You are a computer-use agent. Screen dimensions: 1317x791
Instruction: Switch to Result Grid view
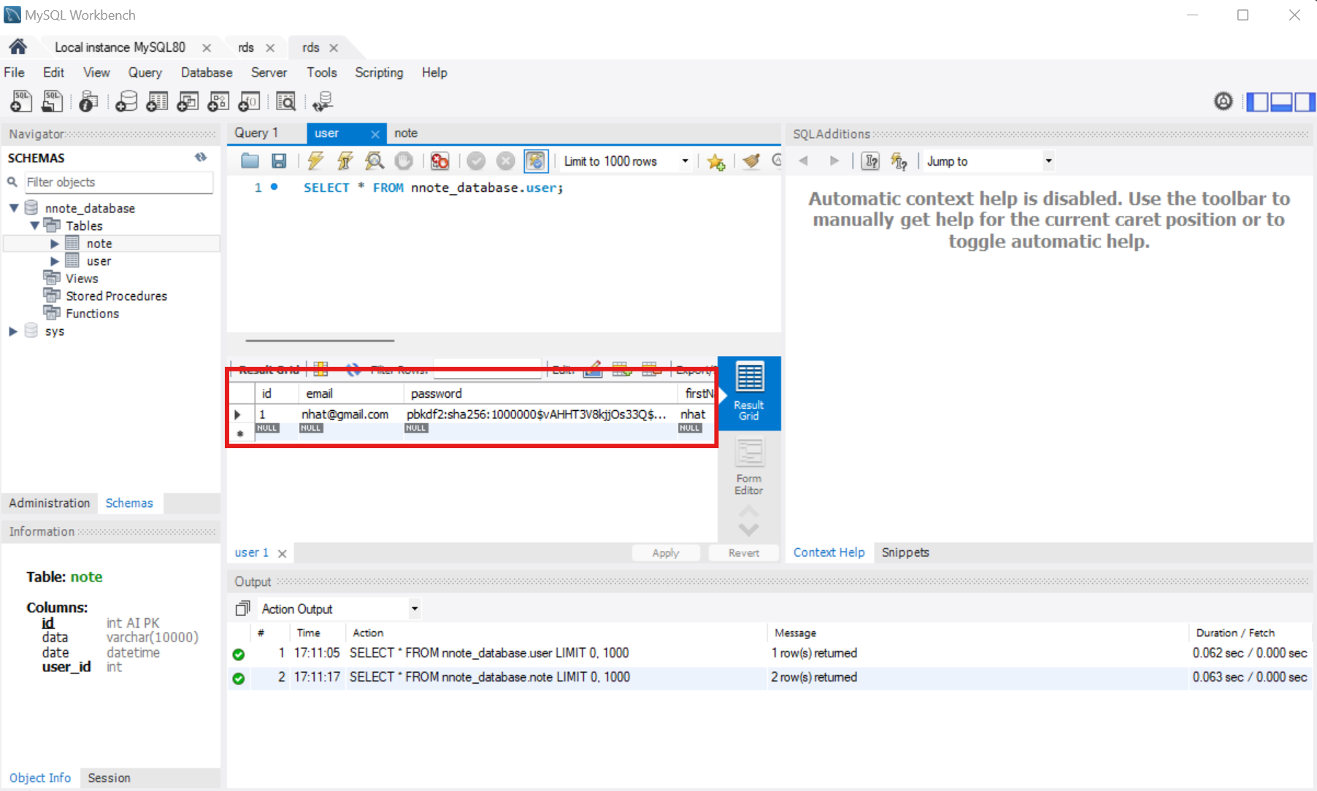[749, 393]
